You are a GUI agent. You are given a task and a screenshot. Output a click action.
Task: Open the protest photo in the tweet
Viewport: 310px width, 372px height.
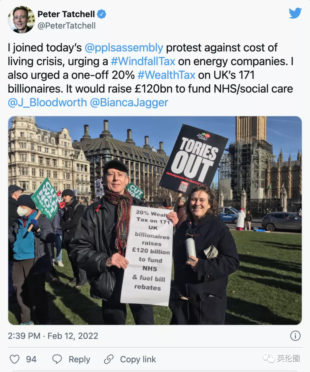pyautogui.click(x=155, y=220)
